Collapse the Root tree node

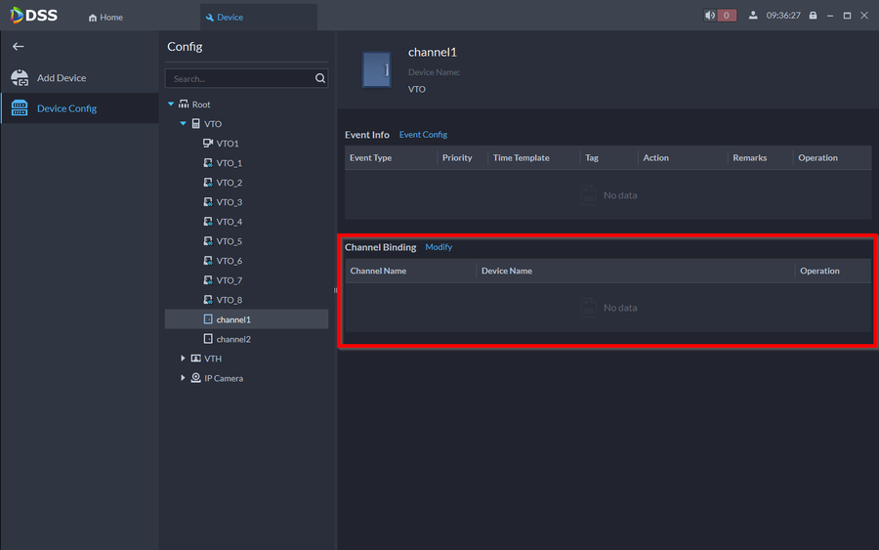click(171, 105)
